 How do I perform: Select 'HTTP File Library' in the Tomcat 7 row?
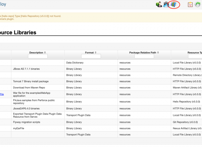[187, 81]
